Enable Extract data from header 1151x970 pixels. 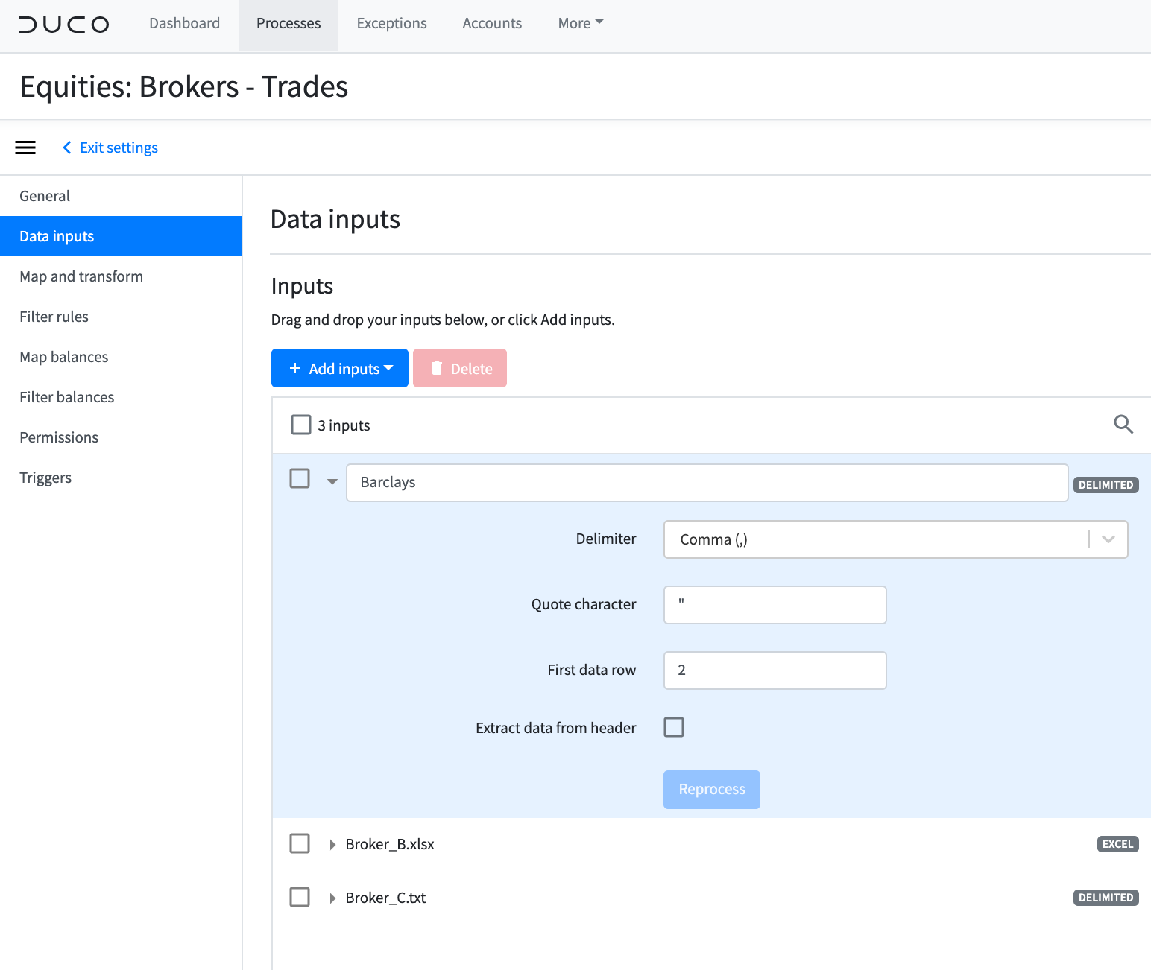click(674, 727)
